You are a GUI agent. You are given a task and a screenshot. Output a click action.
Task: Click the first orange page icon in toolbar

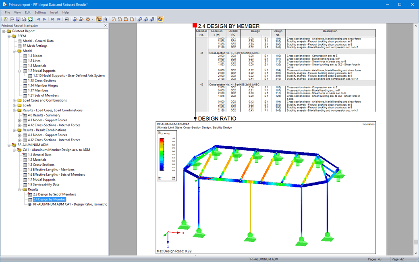(x=114, y=19)
